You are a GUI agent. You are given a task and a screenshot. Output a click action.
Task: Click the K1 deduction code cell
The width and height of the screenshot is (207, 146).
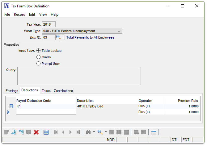[46, 106]
